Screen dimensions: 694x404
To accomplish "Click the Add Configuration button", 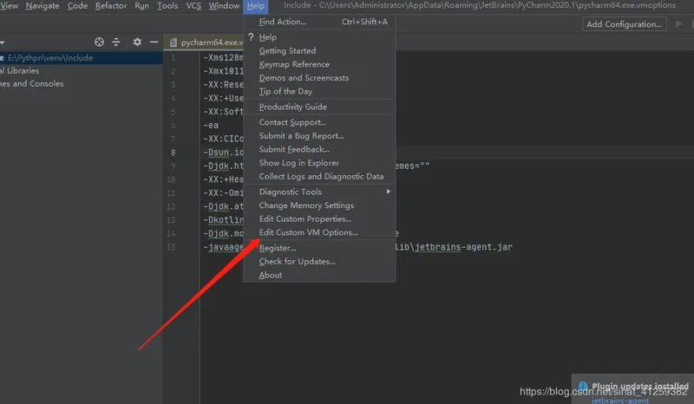I will 624,24.
